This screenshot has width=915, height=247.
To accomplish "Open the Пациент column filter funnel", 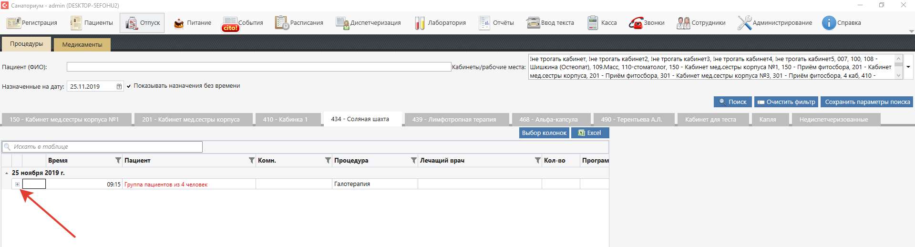I will pos(251,160).
